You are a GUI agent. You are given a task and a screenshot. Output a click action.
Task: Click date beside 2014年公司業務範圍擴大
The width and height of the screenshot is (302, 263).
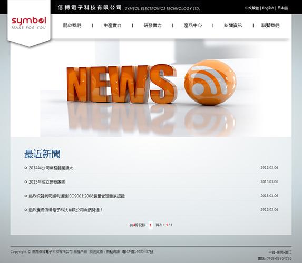click(269, 168)
